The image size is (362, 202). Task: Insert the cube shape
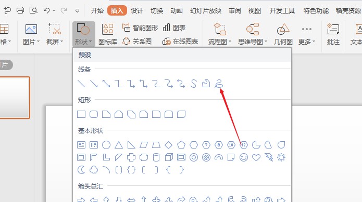coord(169,157)
